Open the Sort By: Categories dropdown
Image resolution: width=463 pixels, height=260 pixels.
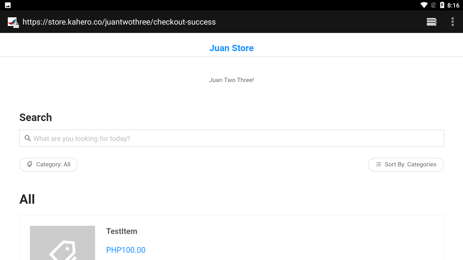406,165
